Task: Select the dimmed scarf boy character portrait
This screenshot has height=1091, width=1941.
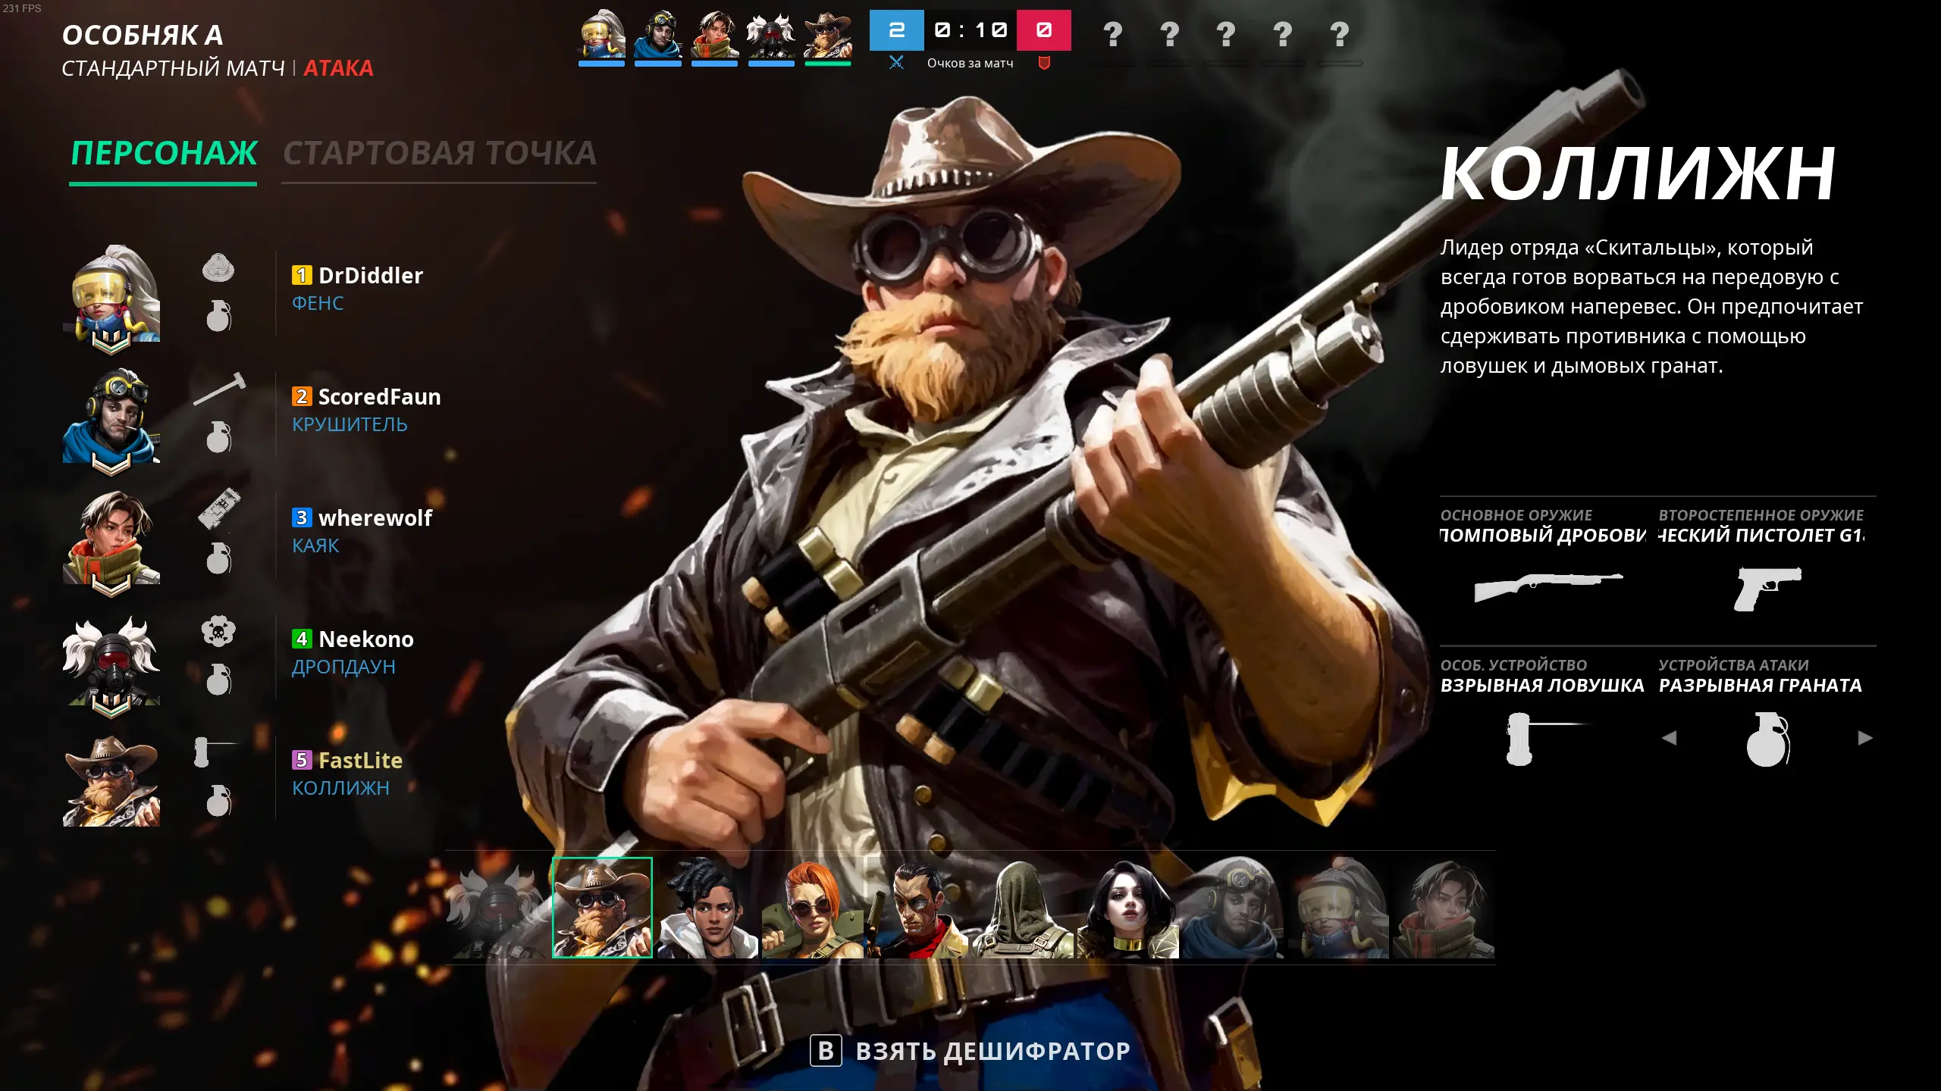Action: coord(1444,908)
